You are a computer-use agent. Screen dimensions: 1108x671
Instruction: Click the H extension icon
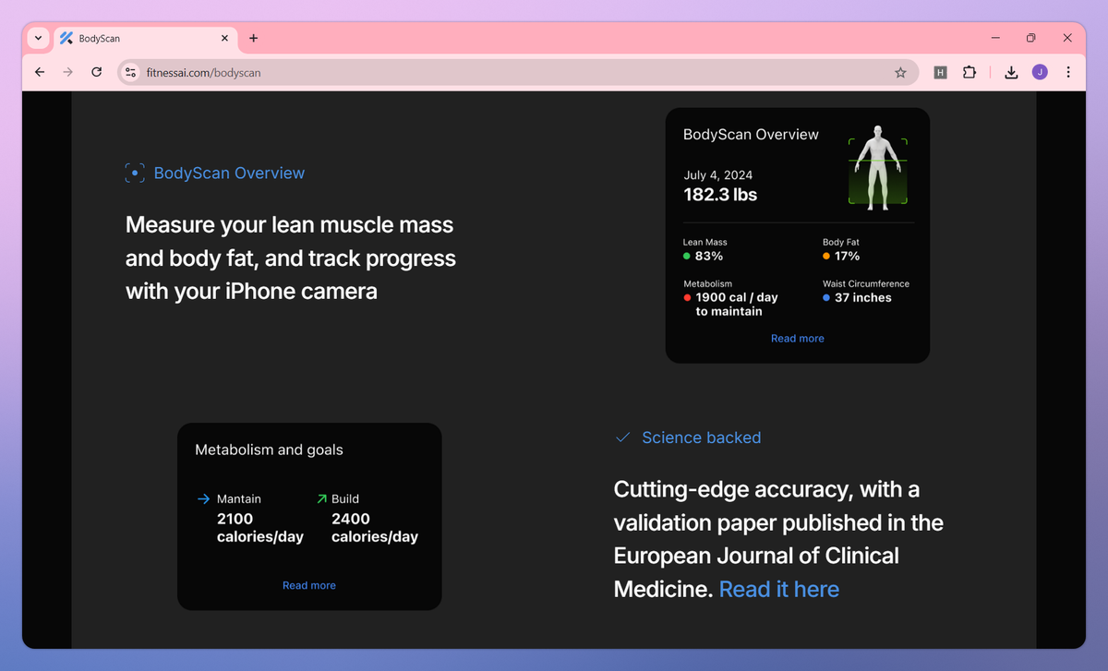[940, 71]
